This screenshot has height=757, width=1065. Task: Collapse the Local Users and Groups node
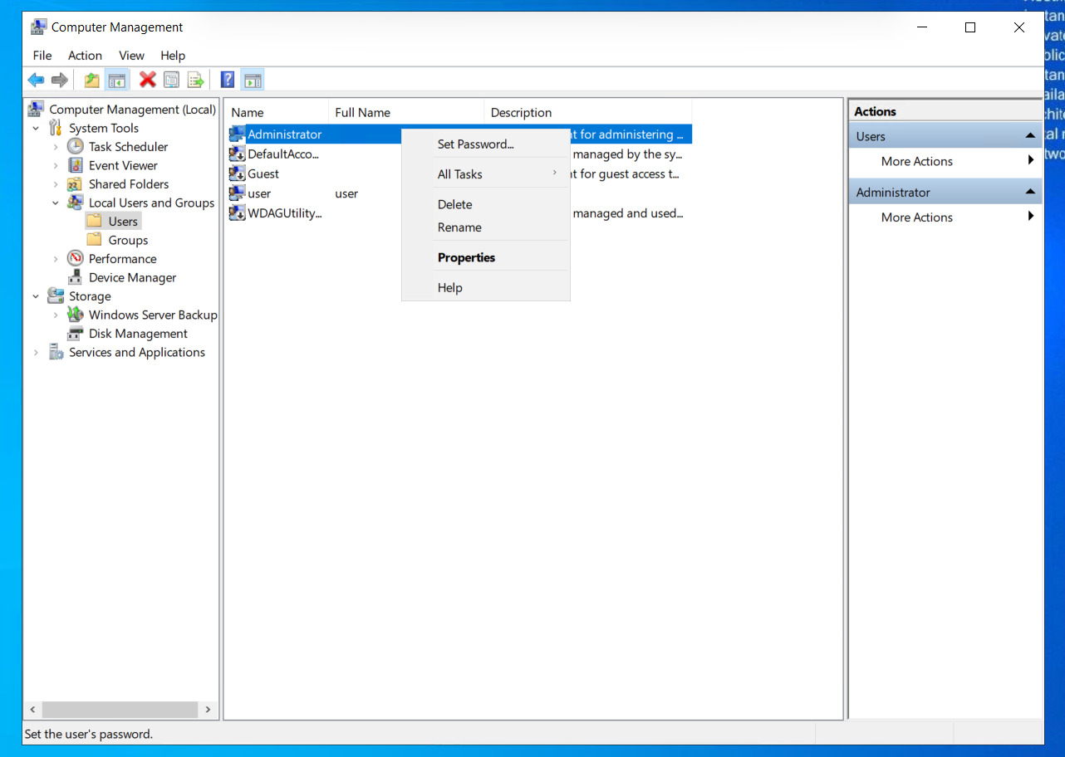click(x=56, y=203)
